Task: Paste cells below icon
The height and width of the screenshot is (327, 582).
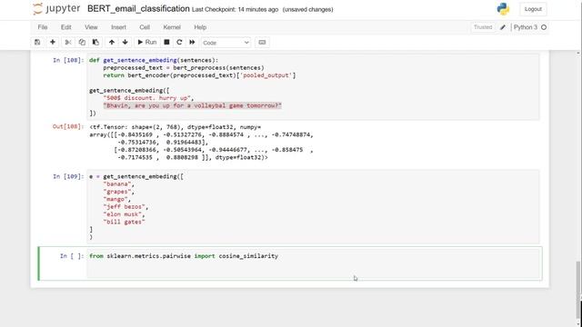Action: [x=95, y=43]
